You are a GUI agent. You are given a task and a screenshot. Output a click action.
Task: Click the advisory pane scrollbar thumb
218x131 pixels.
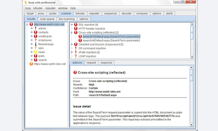point(191,75)
